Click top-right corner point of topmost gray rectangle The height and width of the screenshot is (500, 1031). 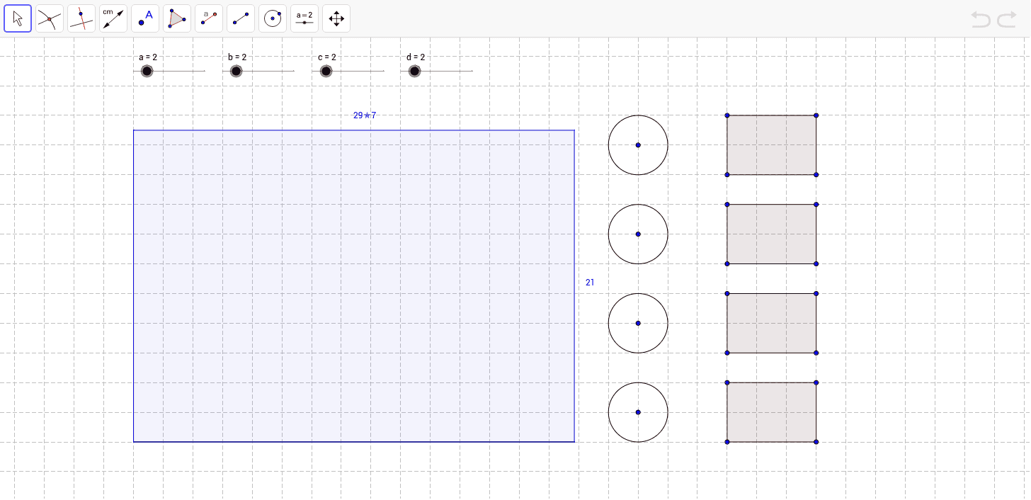[x=816, y=115]
